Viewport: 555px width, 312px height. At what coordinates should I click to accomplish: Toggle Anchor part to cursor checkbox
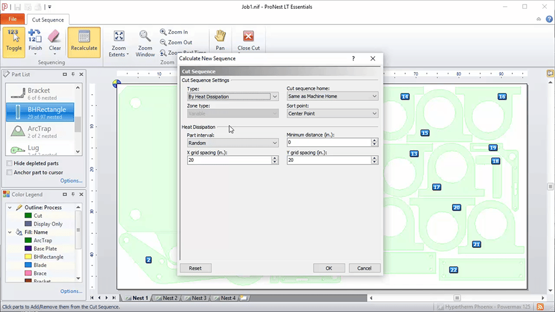(x=9, y=172)
